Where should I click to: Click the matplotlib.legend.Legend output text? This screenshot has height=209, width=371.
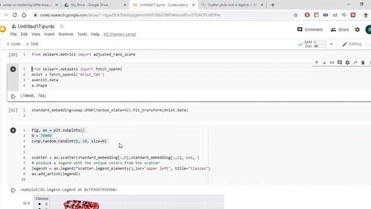(69, 190)
